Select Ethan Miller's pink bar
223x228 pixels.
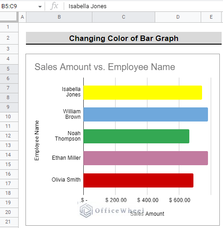(146, 158)
